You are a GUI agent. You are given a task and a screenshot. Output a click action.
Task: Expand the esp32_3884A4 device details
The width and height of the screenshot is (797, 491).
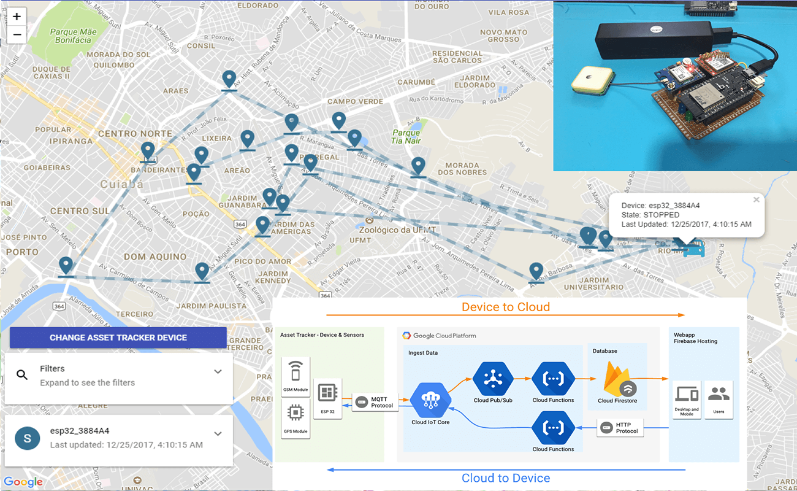pos(218,433)
